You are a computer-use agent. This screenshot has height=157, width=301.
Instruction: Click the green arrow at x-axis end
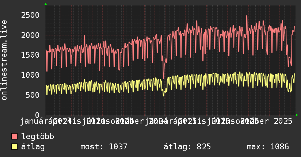297,115
